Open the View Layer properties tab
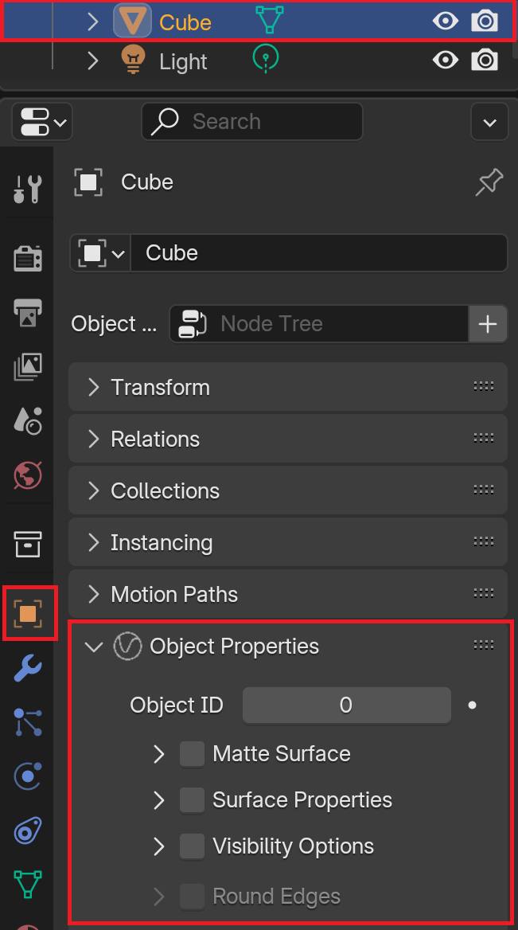 (27, 366)
